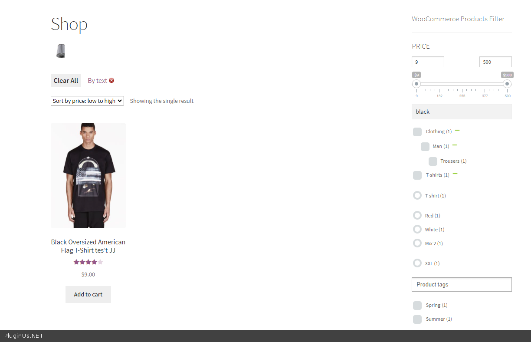Viewport: 531px width, 342px height.
Task: Collapse the Clothing category with green minus icon
Action: click(x=457, y=130)
